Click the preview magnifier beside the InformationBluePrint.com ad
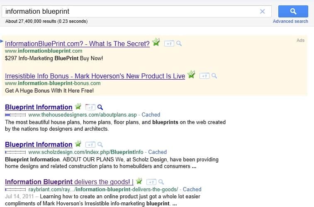This screenshot has height=207, width=314. [x=179, y=44]
